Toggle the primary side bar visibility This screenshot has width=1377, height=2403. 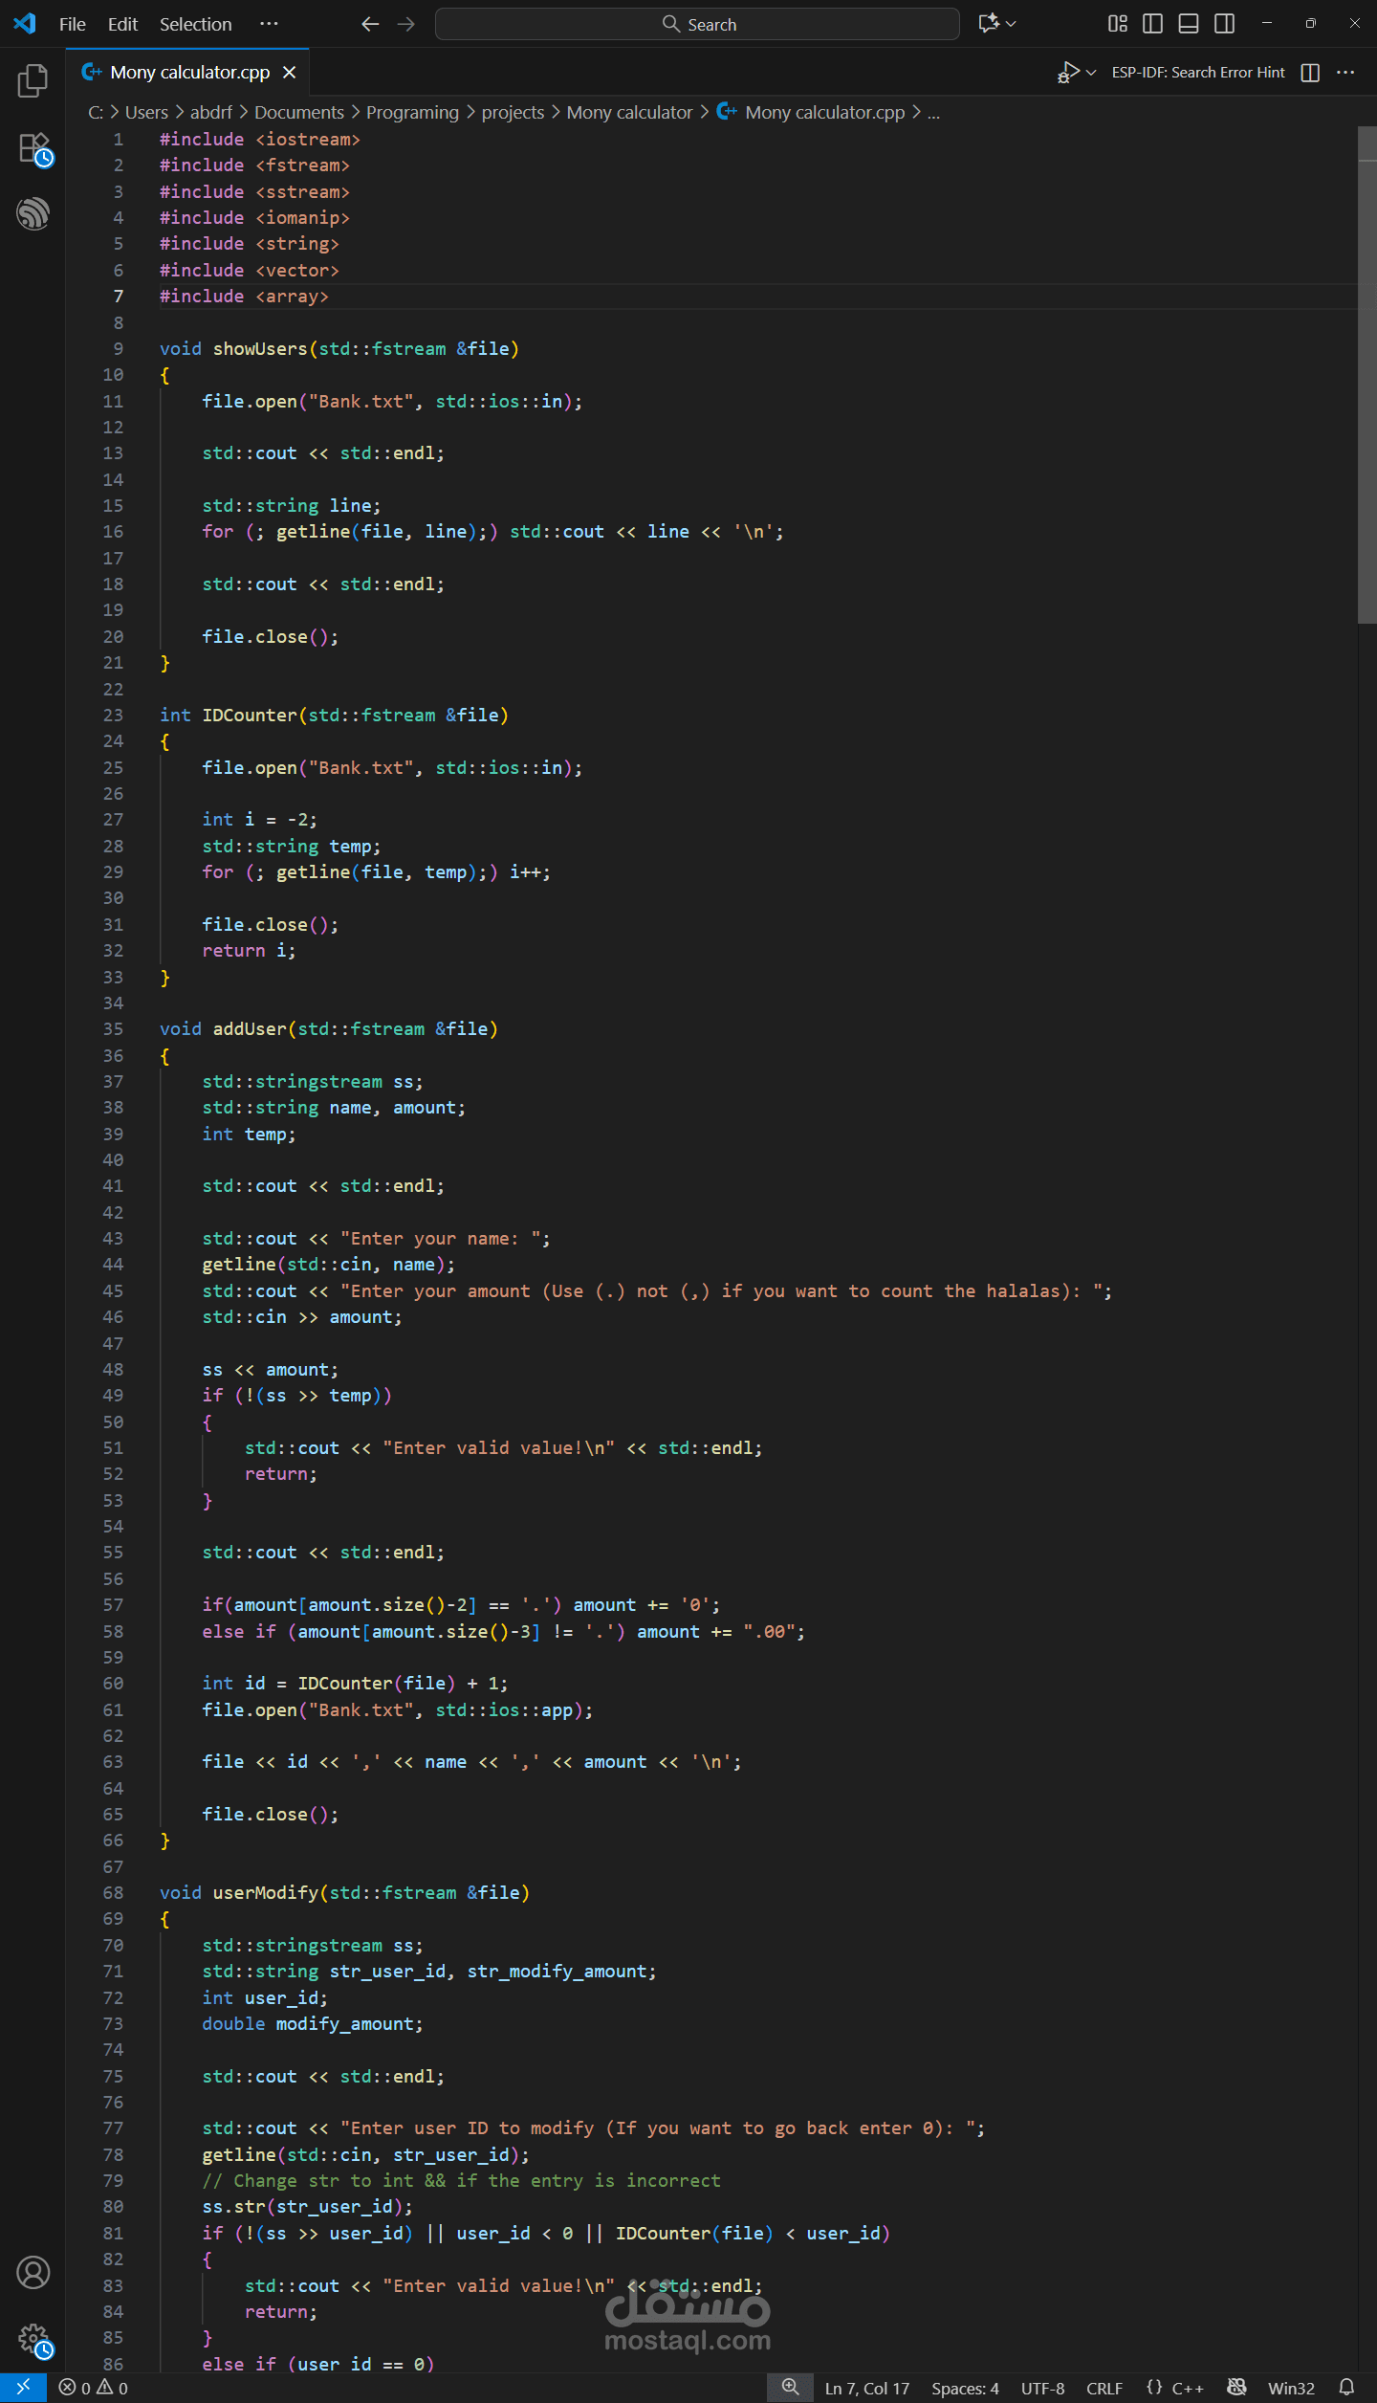(x=1152, y=24)
